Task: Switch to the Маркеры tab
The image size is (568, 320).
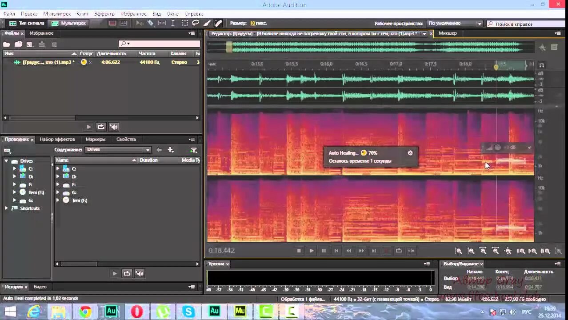Action: pos(96,139)
